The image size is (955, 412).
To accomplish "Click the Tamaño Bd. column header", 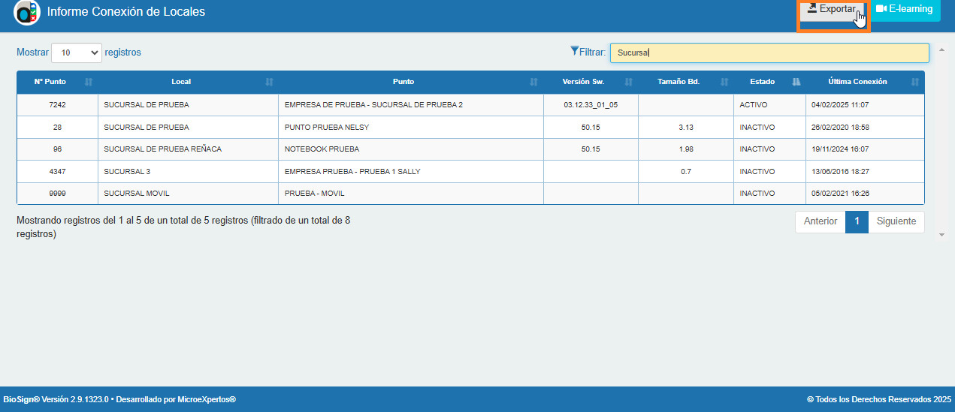I will pyautogui.click(x=686, y=82).
